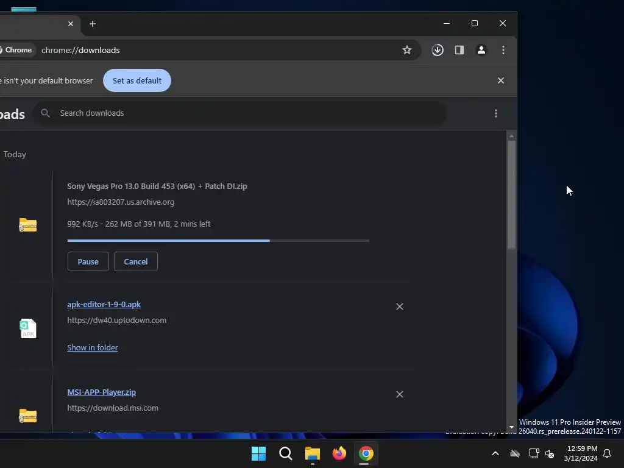The width and height of the screenshot is (624, 468).
Task: Open Firefox from the taskbar
Action: point(339,453)
